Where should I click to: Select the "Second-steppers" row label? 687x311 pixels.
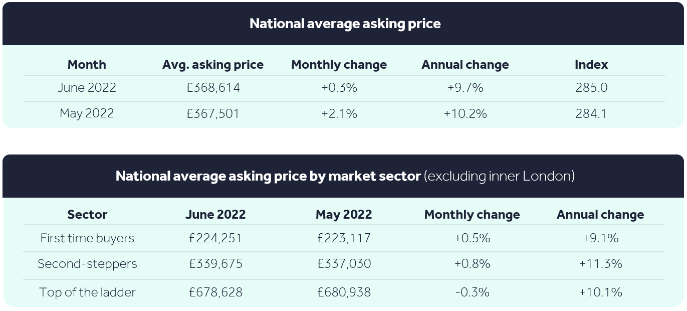[x=87, y=264]
